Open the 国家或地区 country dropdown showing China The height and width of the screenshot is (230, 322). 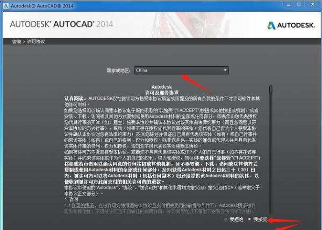(181, 70)
